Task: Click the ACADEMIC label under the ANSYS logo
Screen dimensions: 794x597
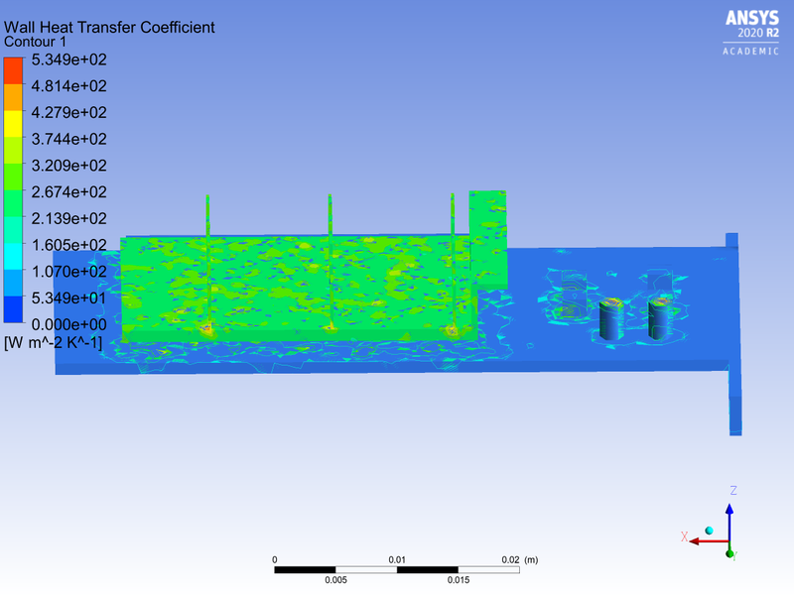Action: pyautogui.click(x=751, y=49)
